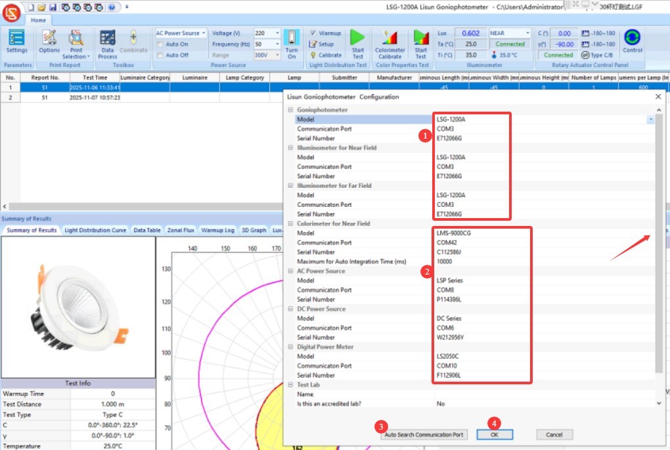Click dialog scroll-down arrow
The height and width of the screenshot is (450, 670).
point(659,403)
